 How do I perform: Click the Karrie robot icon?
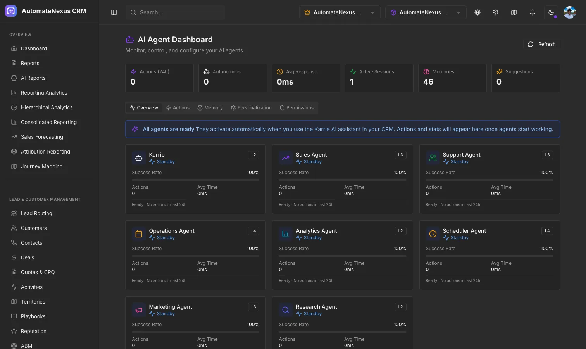tap(139, 158)
